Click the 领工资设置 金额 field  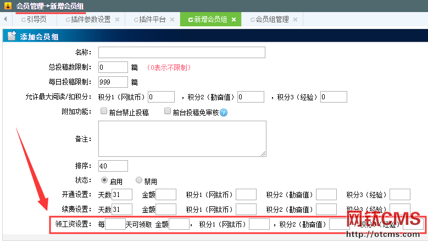point(179,224)
